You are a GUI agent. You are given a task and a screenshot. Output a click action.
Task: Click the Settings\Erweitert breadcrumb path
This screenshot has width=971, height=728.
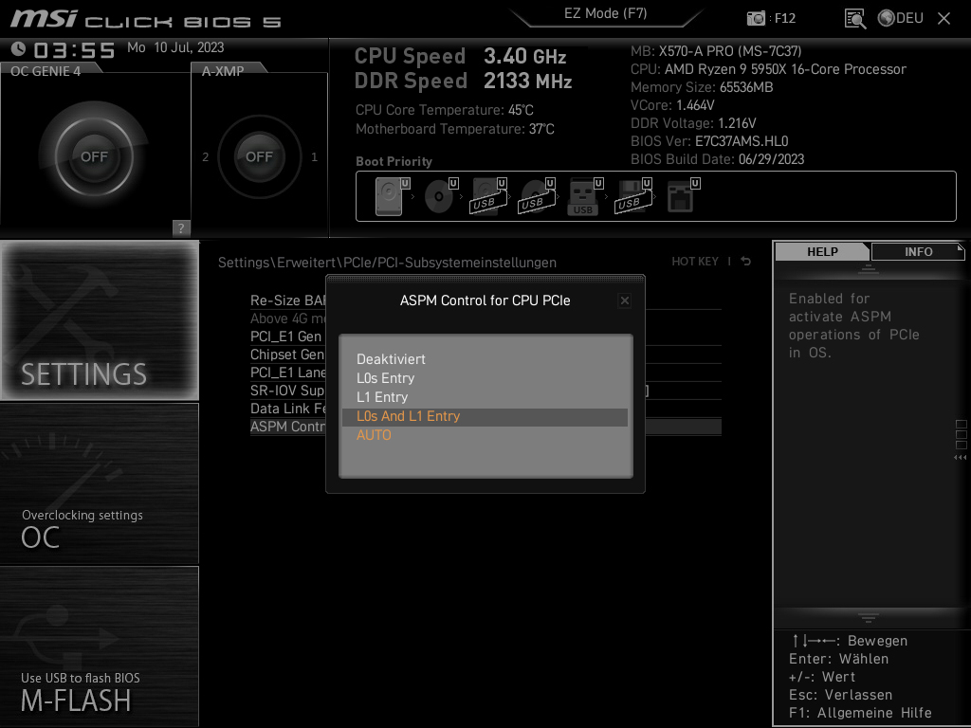click(x=387, y=263)
